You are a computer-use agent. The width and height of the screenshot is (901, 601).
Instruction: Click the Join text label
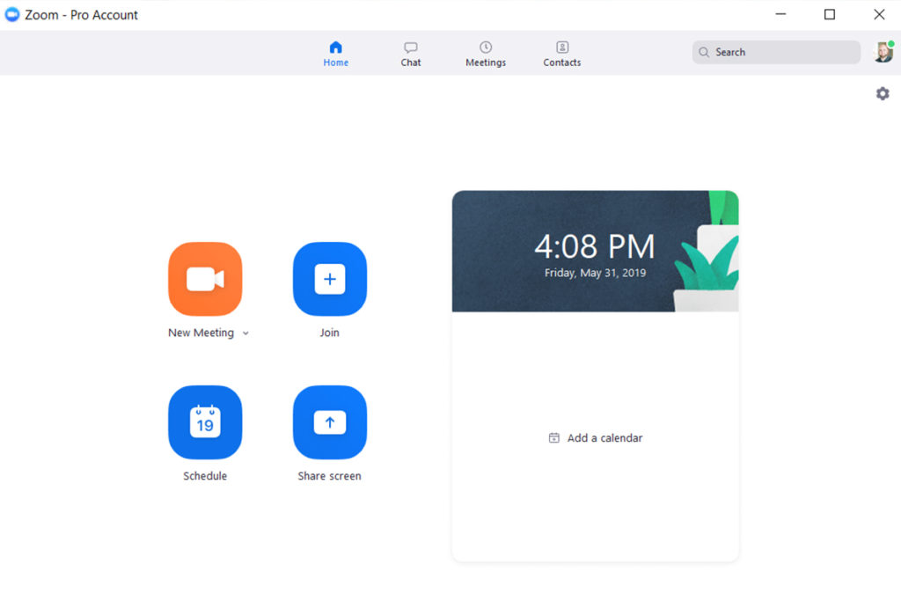point(329,333)
